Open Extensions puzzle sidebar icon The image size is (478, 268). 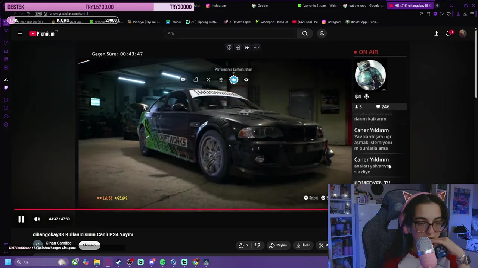click(x=6, y=116)
